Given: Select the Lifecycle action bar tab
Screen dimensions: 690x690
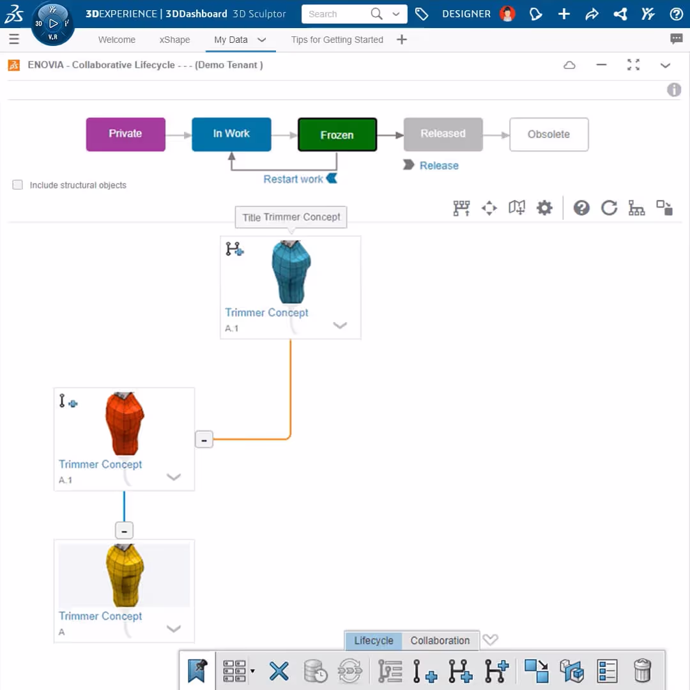Looking at the screenshot, I should pyautogui.click(x=374, y=640).
